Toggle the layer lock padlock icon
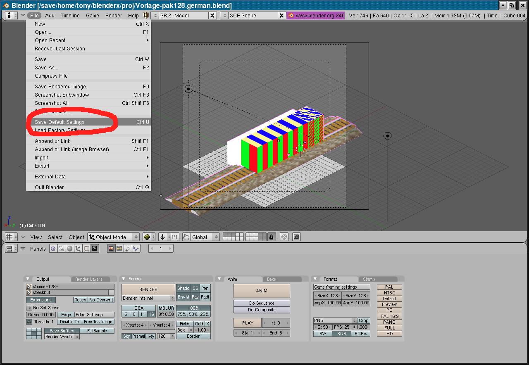 click(x=271, y=237)
